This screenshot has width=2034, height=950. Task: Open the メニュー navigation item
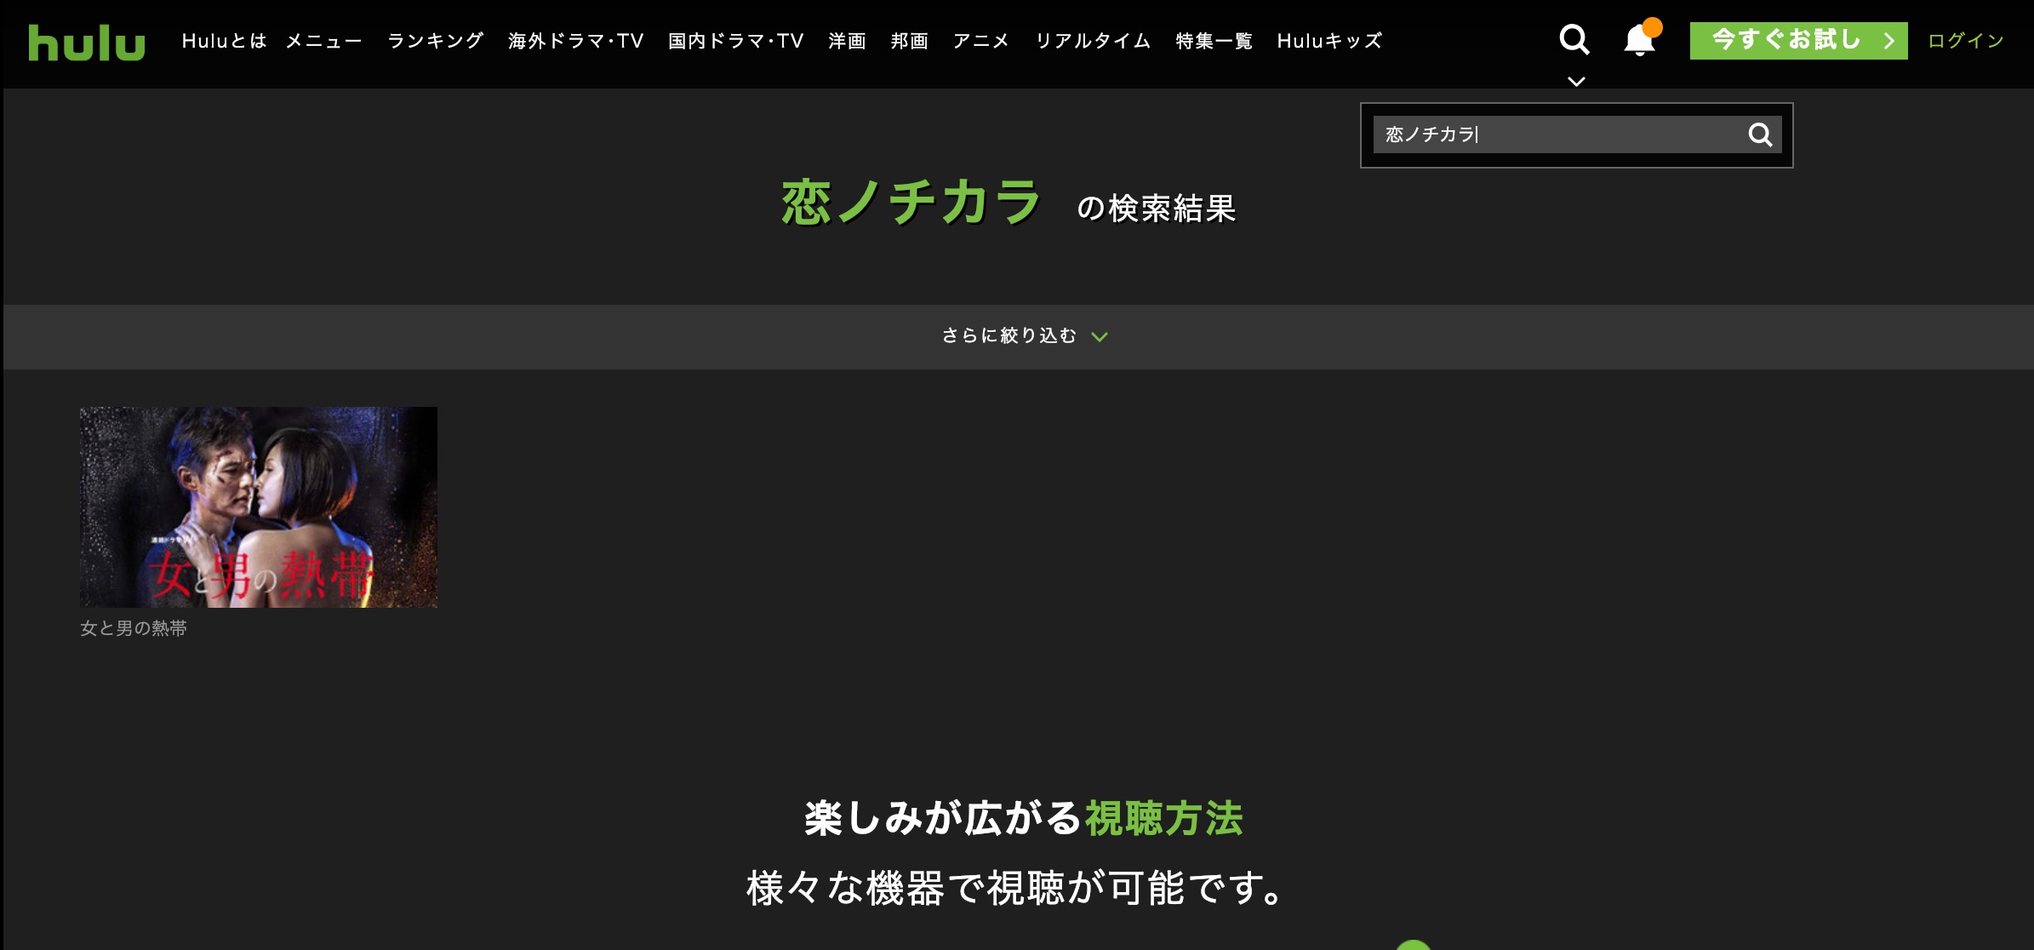coord(324,41)
